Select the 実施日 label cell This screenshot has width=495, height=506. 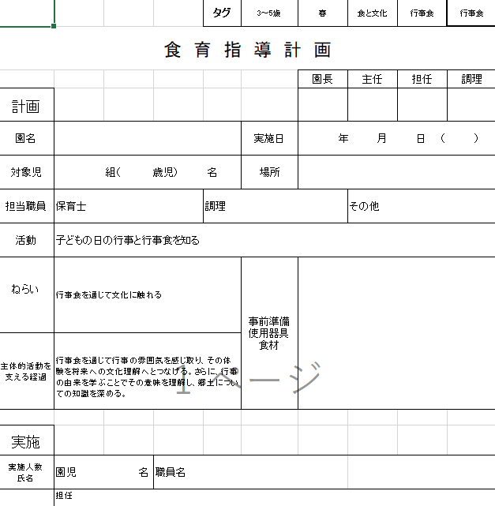coord(269,138)
